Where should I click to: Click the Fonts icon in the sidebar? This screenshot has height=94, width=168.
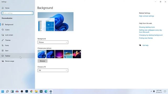tap(3, 45)
